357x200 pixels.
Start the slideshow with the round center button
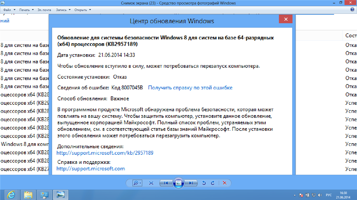click(x=178, y=183)
